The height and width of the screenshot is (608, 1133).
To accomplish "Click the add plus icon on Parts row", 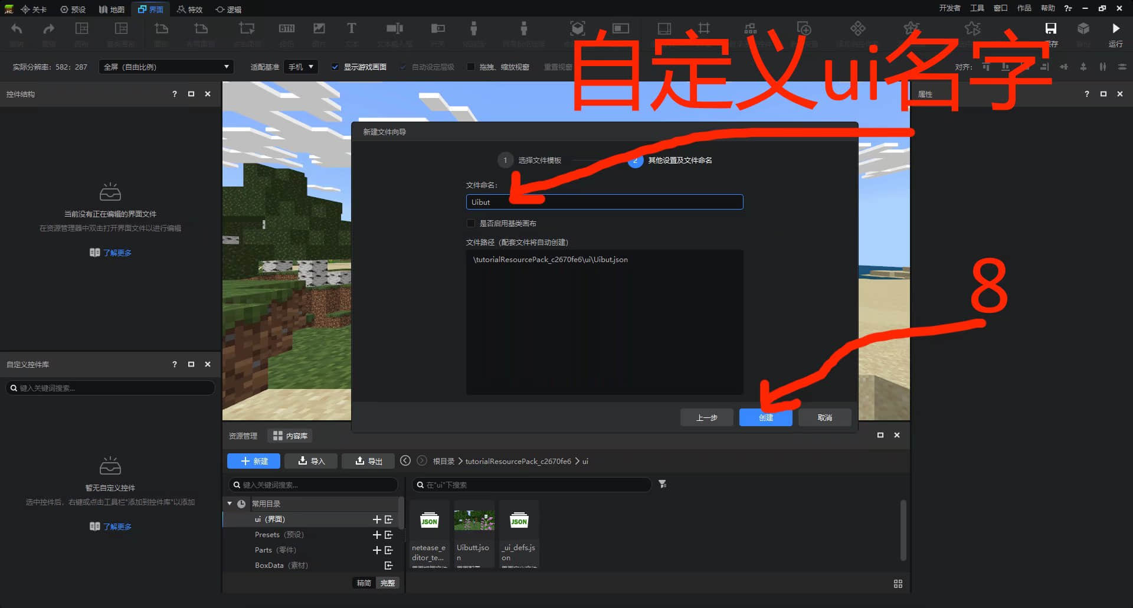I will tap(376, 550).
